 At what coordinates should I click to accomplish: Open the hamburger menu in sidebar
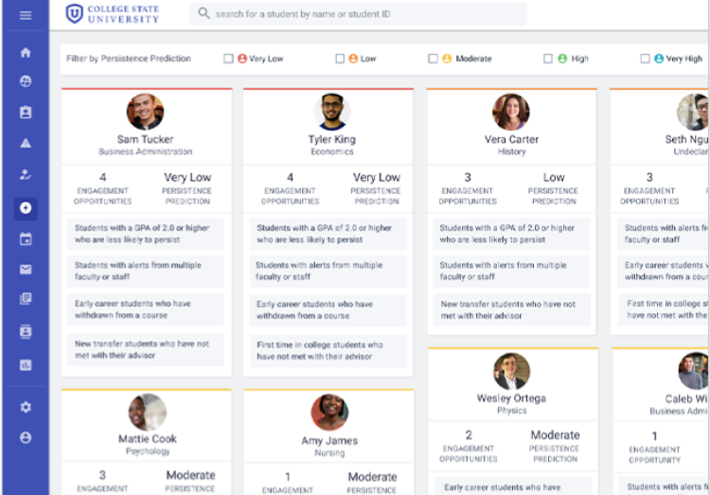point(26,15)
